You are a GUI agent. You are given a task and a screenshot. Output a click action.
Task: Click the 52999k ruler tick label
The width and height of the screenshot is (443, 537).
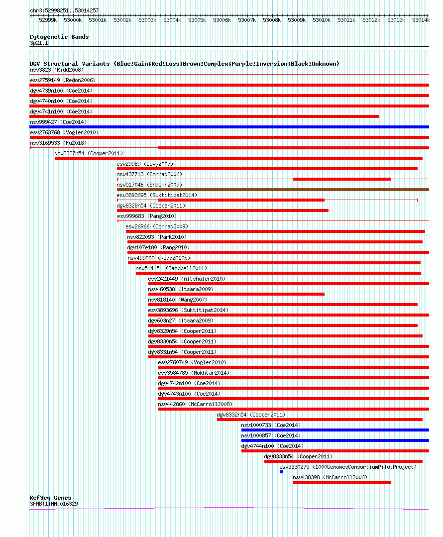pos(48,20)
